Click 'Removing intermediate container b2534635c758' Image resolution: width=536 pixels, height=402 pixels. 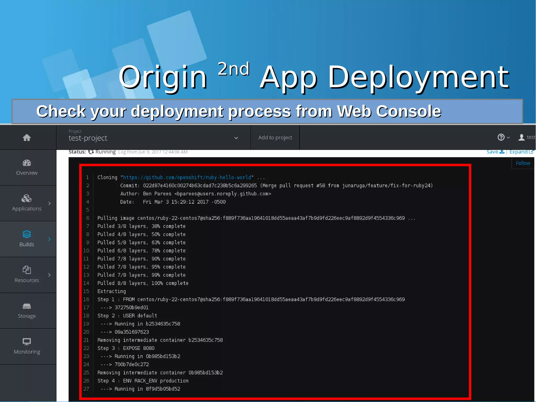point(160,340)
